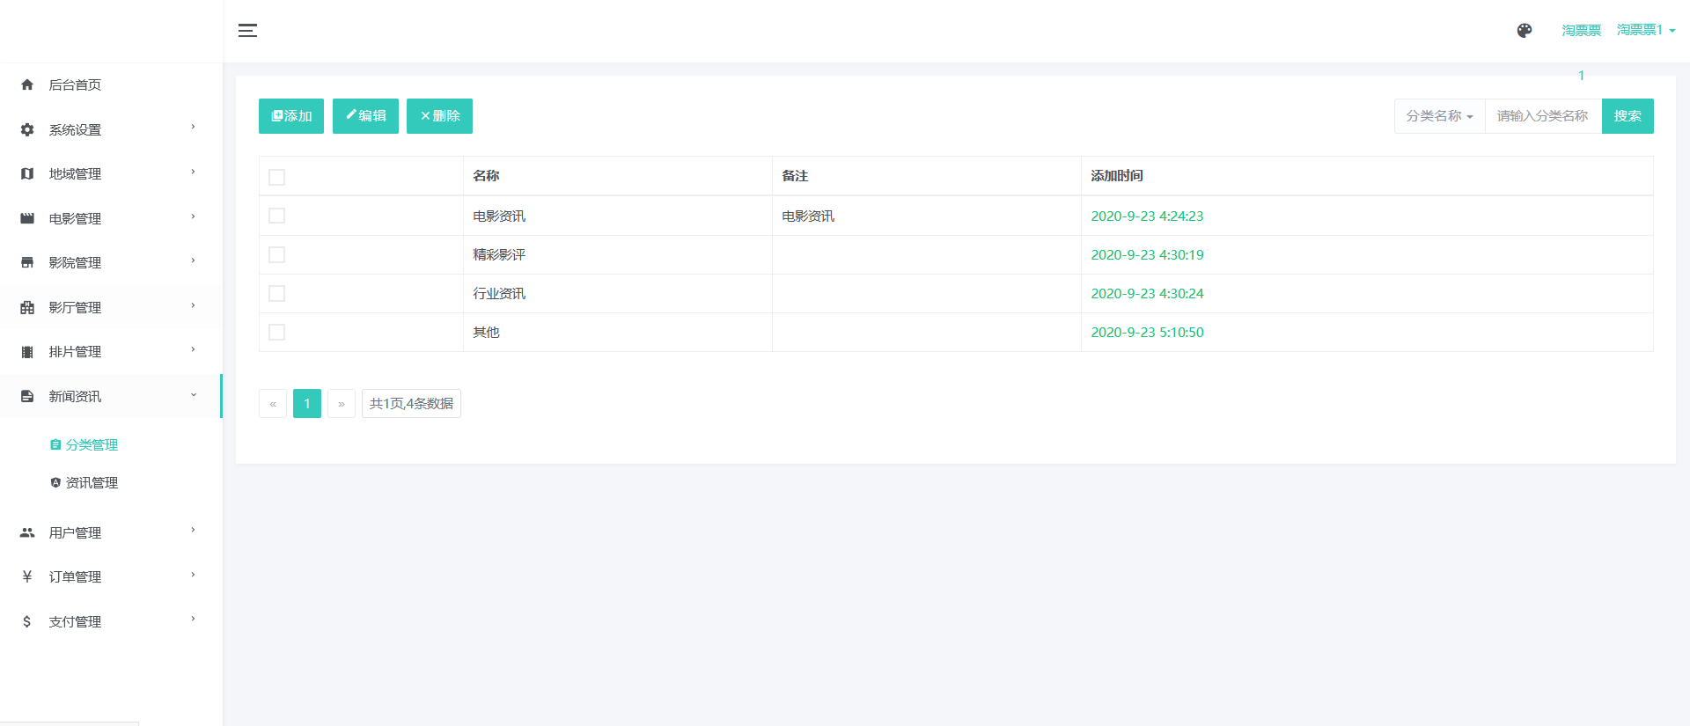Check the box for 电影资讯 row
1690x726 pixels.
pyautogui.click(x=276, y=216)
